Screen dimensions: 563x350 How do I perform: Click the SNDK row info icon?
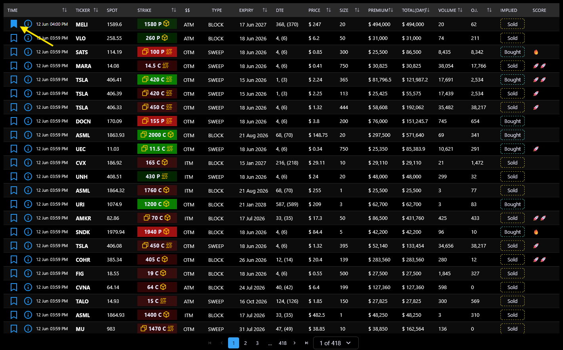[28, 232]
